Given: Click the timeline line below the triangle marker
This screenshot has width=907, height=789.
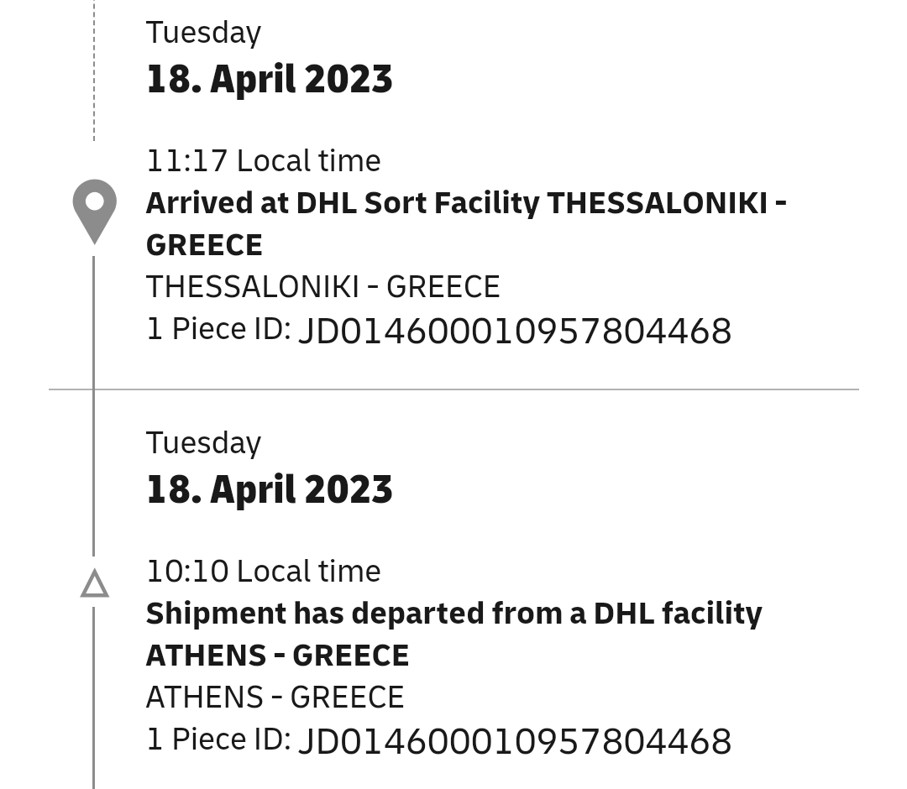Looking at the screenshot, I should point(93,697).
